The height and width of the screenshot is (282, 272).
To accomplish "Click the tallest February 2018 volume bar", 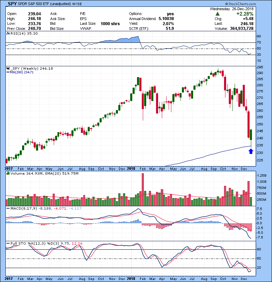I will pos(143,190).
